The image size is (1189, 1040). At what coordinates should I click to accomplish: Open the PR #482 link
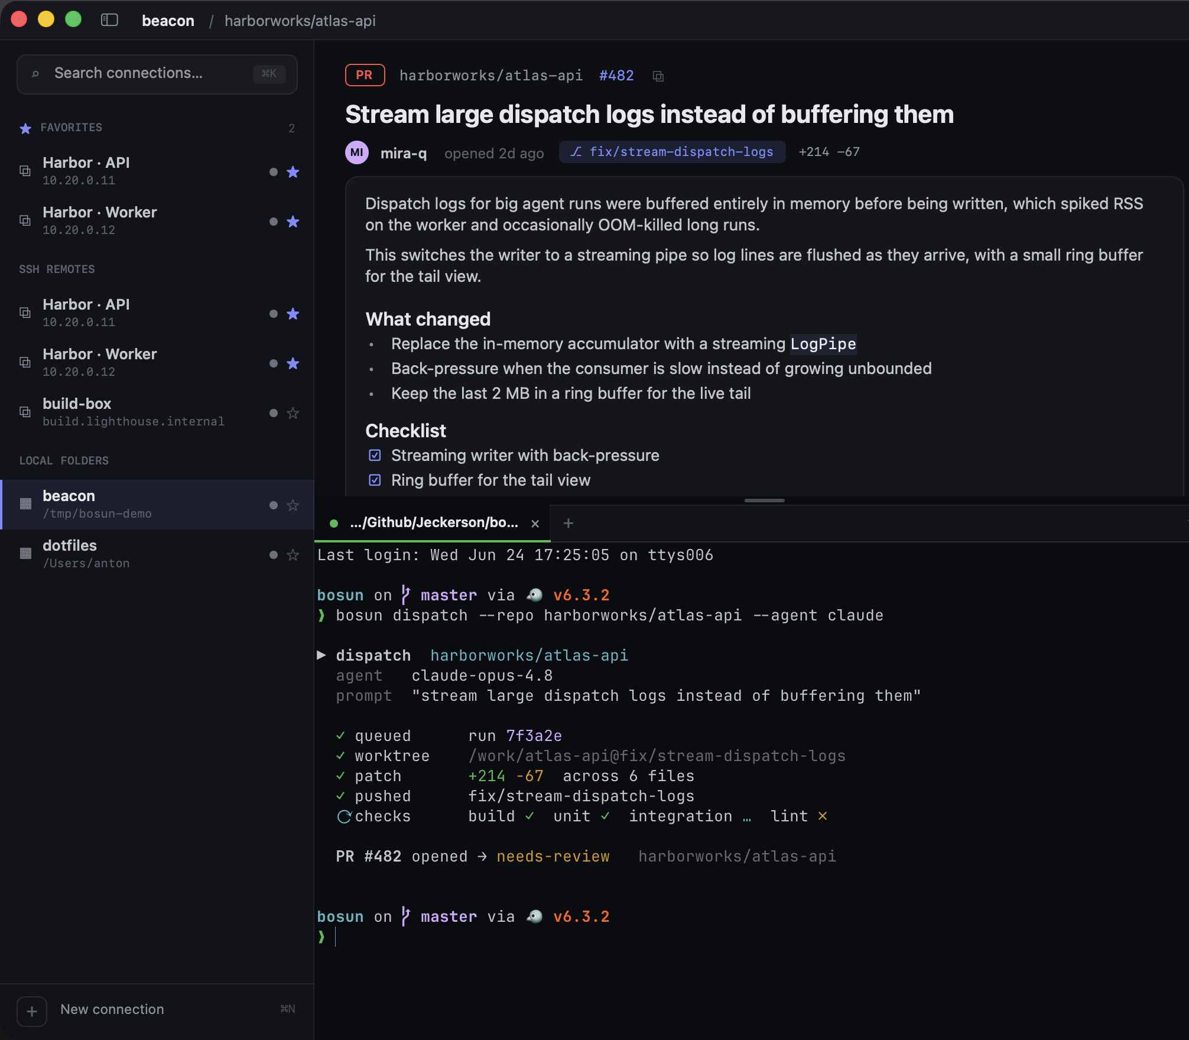[x=616, y=76]
